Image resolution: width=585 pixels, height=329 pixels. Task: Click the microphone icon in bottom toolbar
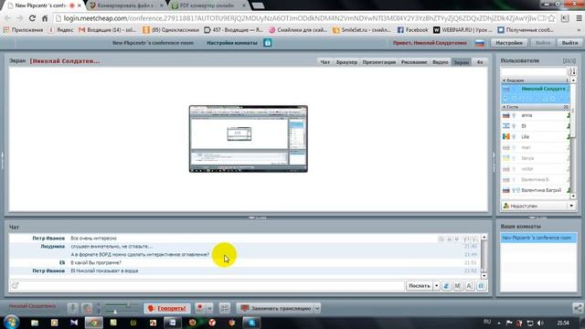point(73,308)
